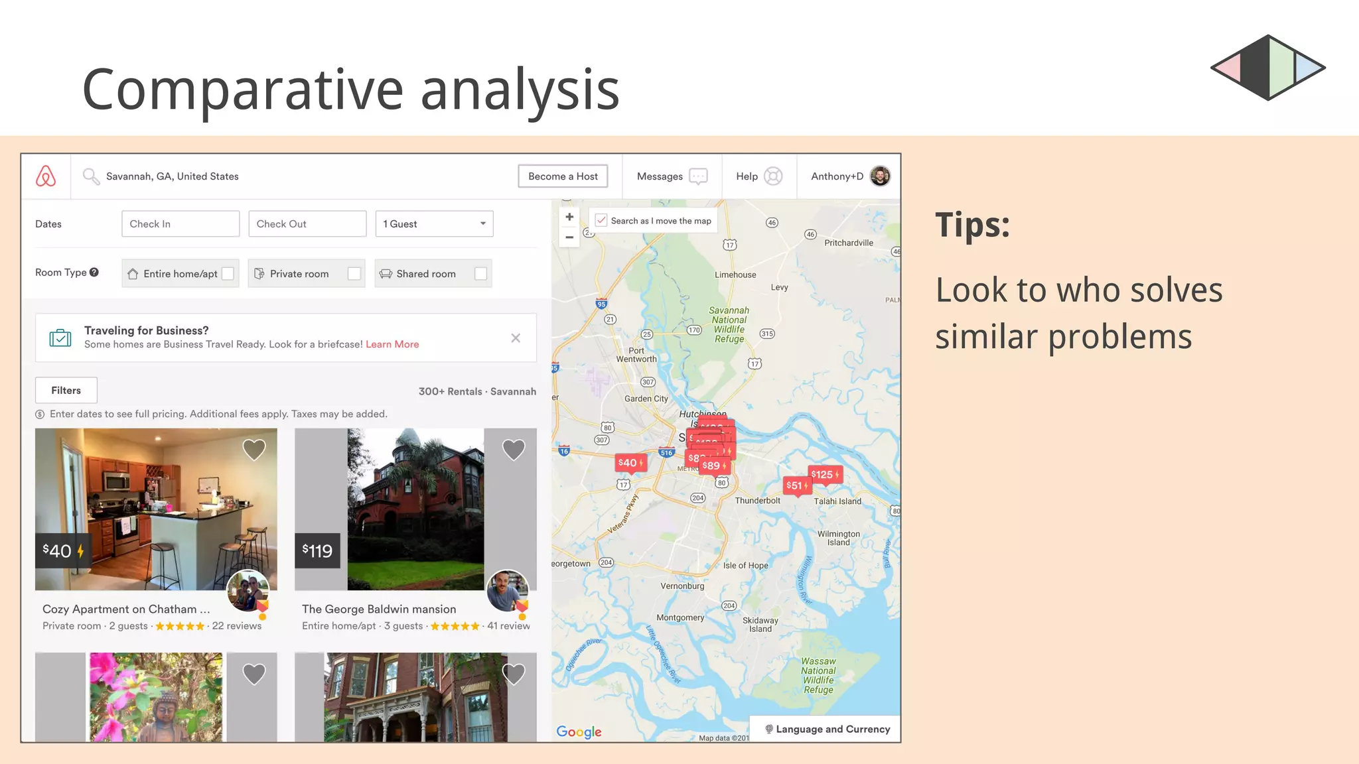The height and width of the screenshot is (764, 1359).
Task: Click the Google logo on the map
Action: [579, 732]
